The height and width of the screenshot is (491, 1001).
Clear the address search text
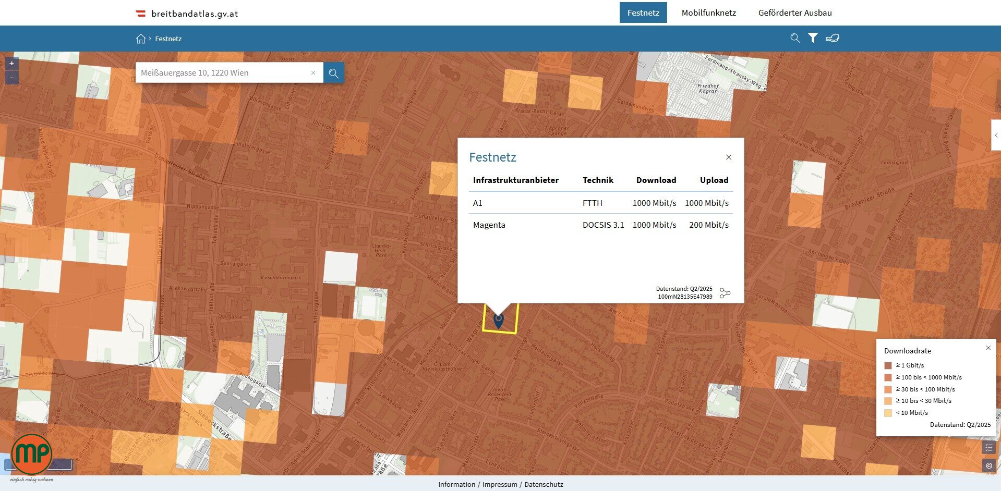point(313,73)
